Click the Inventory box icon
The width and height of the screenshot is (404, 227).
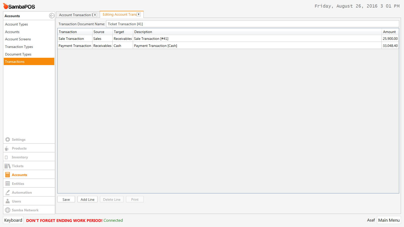tap(6, 157)
